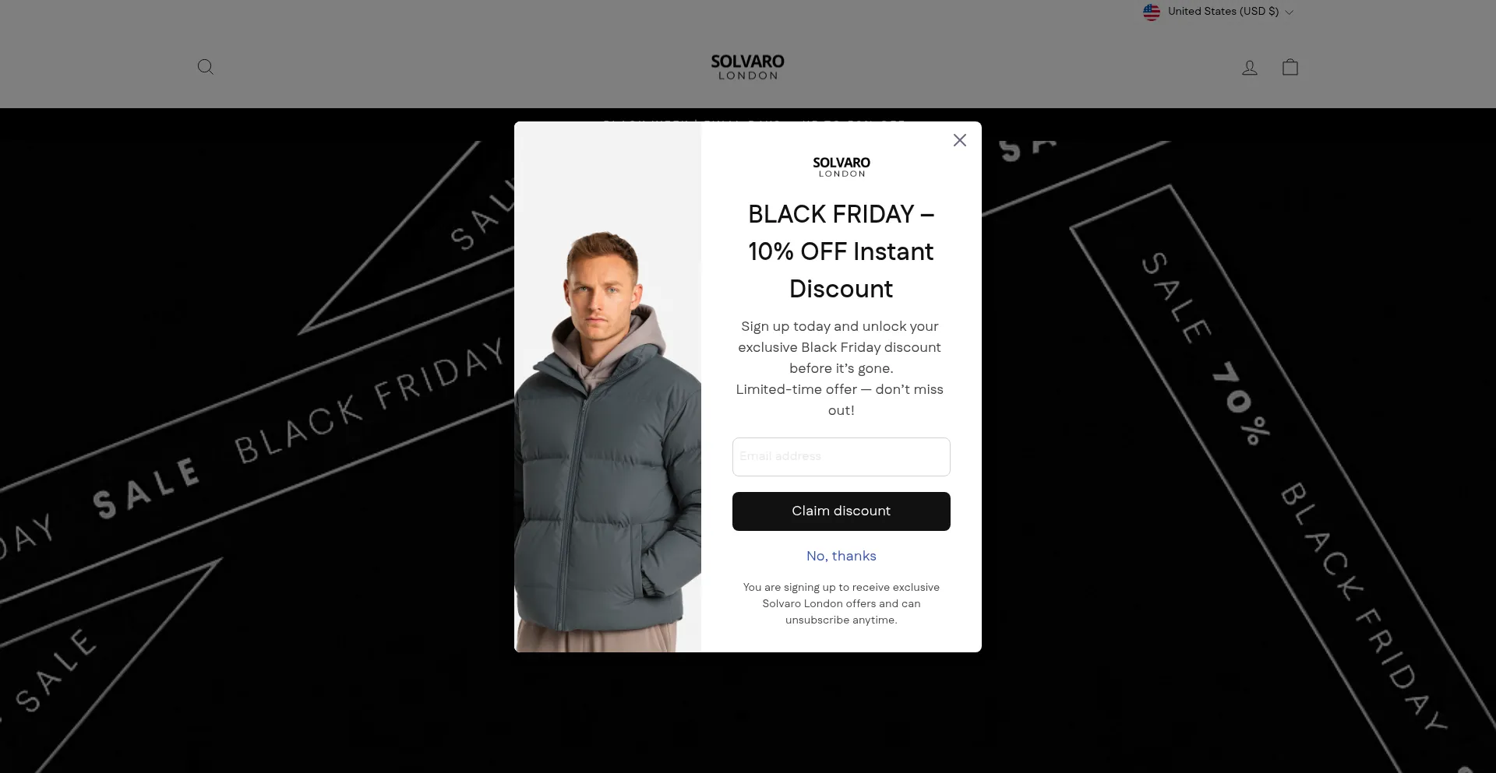Claim the discount with the black button
Screen dimensions: 1496x773
(841, 511)
